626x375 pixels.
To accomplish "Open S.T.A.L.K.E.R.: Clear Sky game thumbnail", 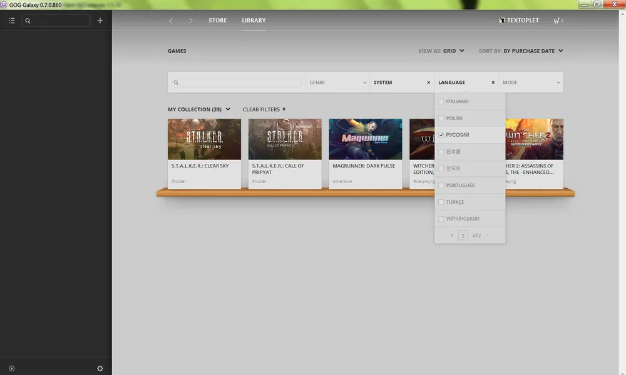I will click(x=204, y=139).
